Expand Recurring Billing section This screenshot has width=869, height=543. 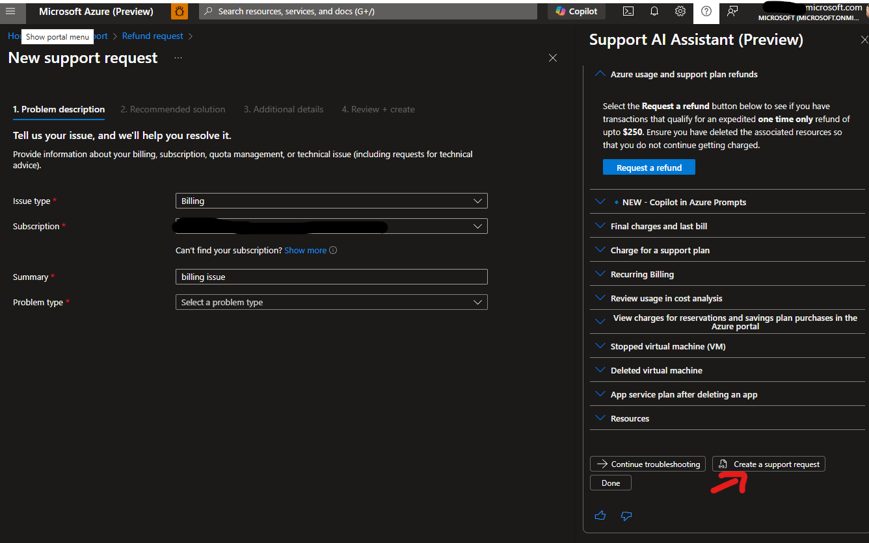(x=727, y=274)
